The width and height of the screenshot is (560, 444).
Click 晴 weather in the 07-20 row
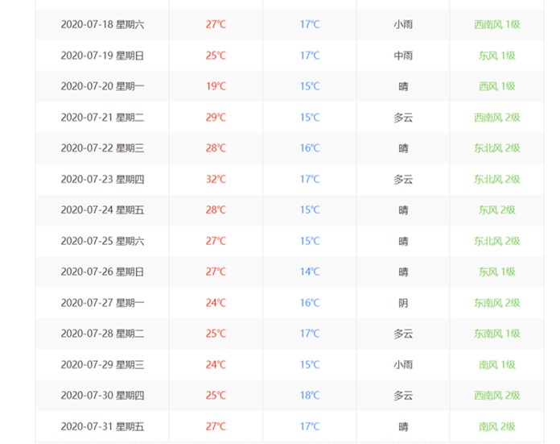(x=403, y=86)
